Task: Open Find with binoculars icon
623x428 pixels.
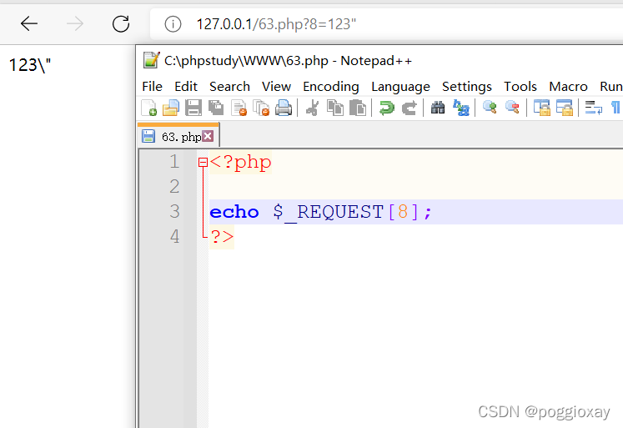Action: (x=438, y=108)
